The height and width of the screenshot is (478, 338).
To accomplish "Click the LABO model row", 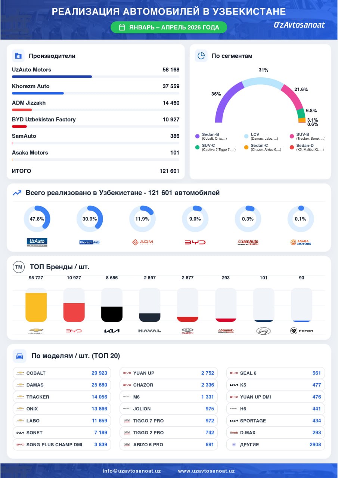I will [62, 421].
